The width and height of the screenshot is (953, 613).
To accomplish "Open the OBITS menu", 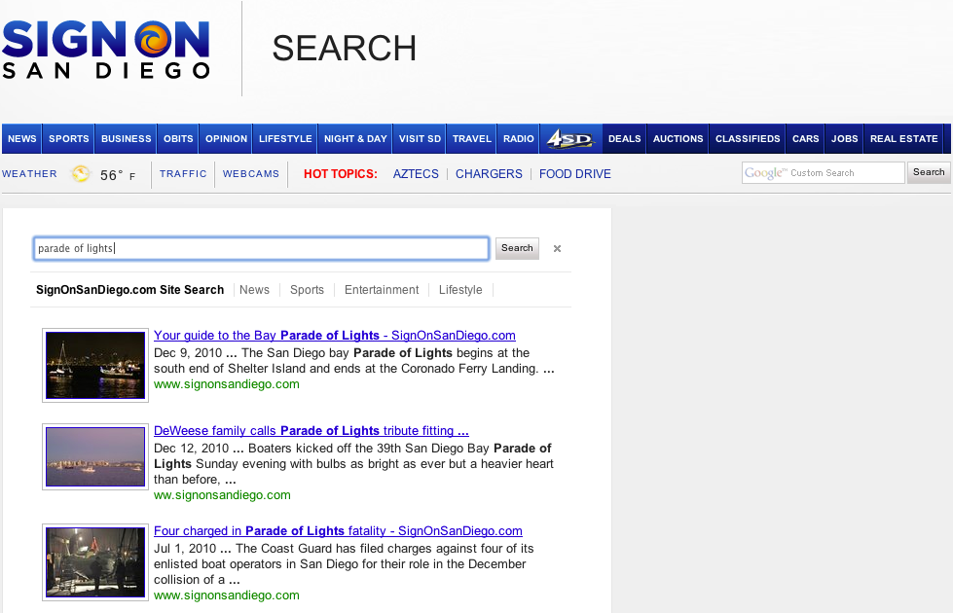I will 178,139.
